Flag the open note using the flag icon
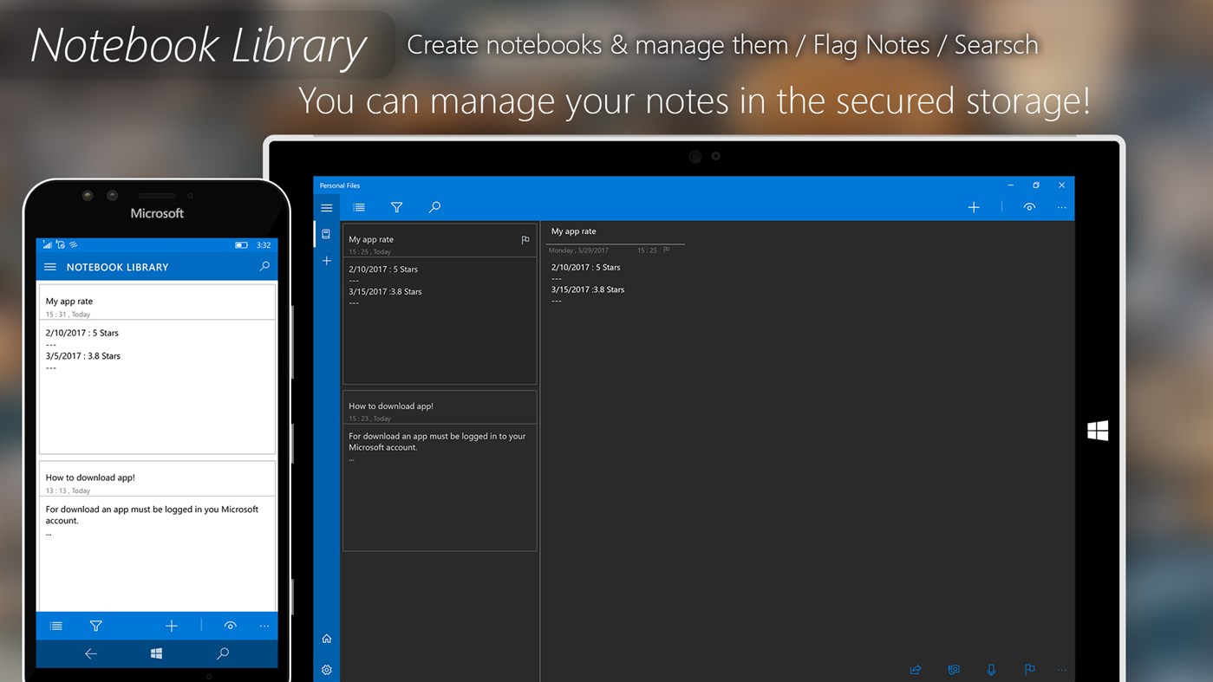1213x682 pixels. (x=1029, y=669)
